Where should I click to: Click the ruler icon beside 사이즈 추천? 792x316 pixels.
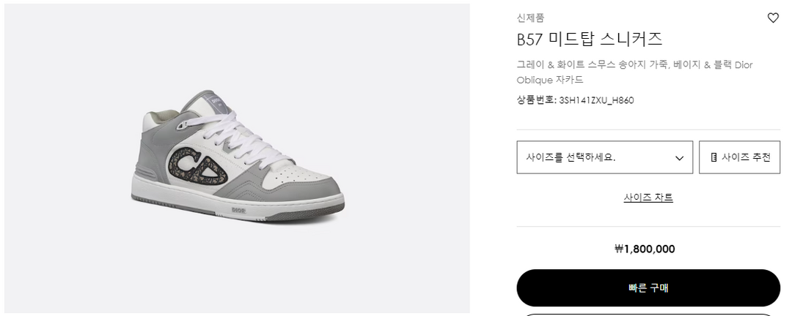coord(713,157)
